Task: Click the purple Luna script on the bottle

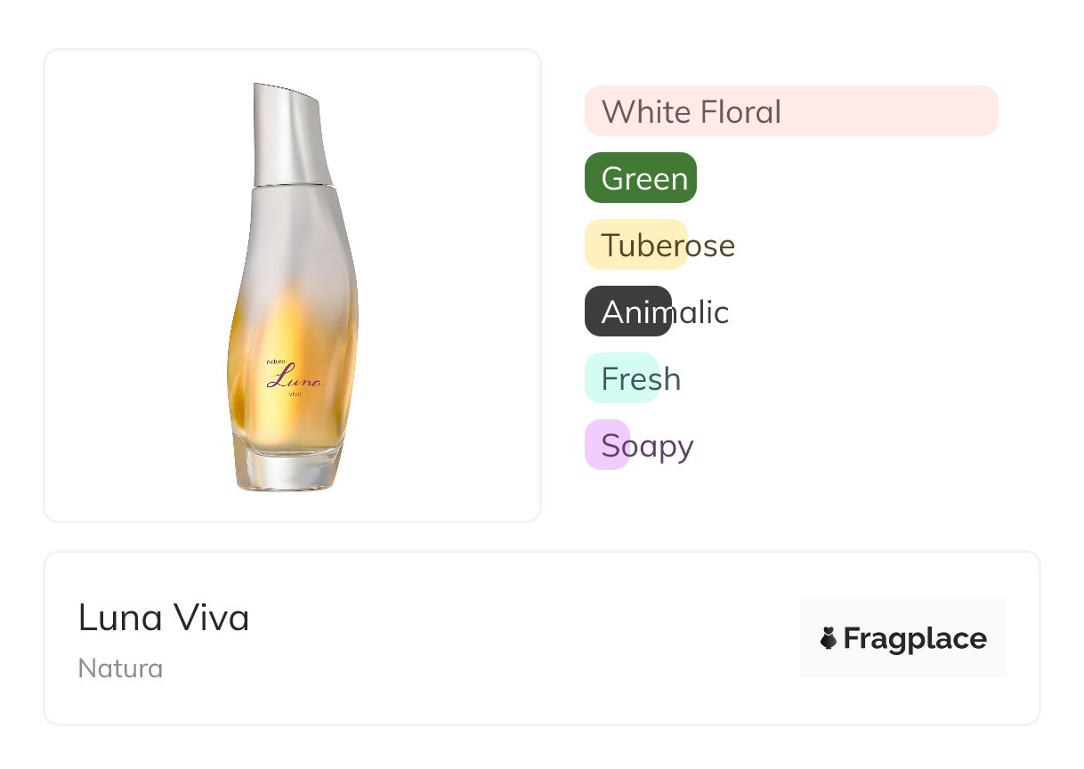Action: point(295,381)
